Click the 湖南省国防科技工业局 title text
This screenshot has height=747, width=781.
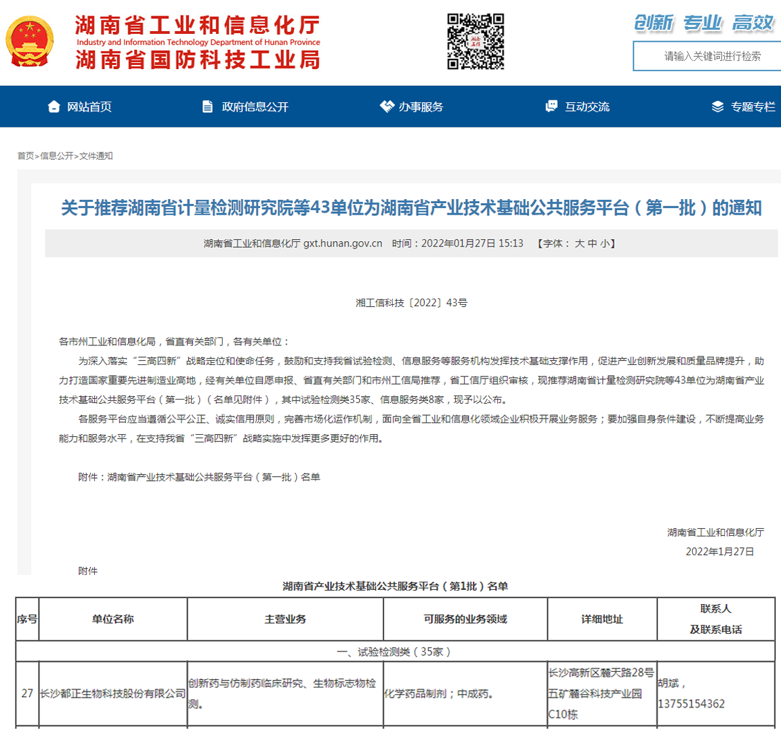198,60
